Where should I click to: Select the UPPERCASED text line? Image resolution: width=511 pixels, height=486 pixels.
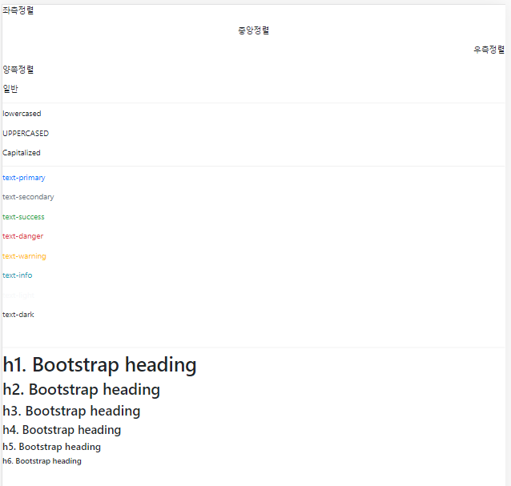(x=26, y=133)
